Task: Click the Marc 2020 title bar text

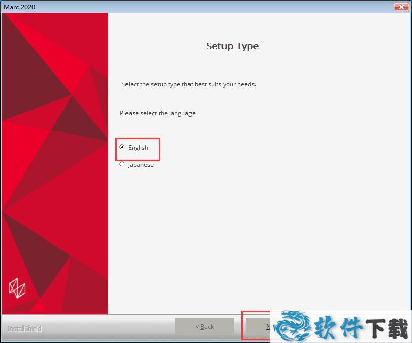Action: coord(20,7)
